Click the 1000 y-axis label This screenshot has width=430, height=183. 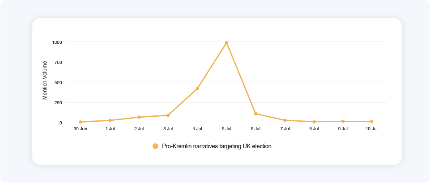pyautogui.click(x=57, y=42)
